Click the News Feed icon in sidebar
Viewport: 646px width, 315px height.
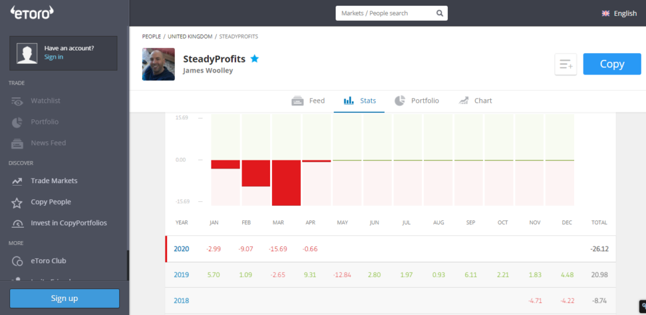tap(17, 143)
